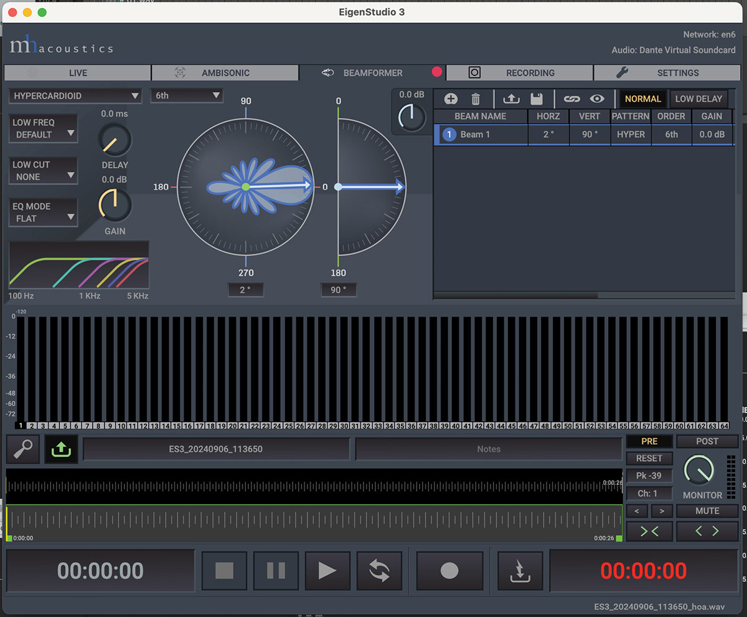
Task: Select channel 64 in the meter strip
Action: (724, 426)
